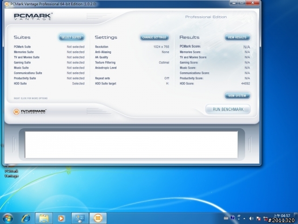This screenshot has width=298, height=224.
Task: Click the volume speaker tray icon
Action: point(251,218)
